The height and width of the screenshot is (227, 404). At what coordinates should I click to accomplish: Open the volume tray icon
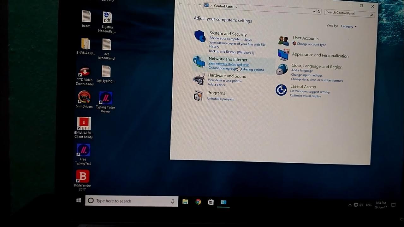[x=361, y=205]
